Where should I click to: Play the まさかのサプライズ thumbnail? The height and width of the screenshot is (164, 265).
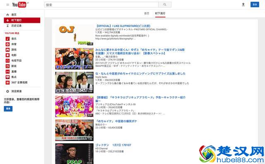pos(75,59)
